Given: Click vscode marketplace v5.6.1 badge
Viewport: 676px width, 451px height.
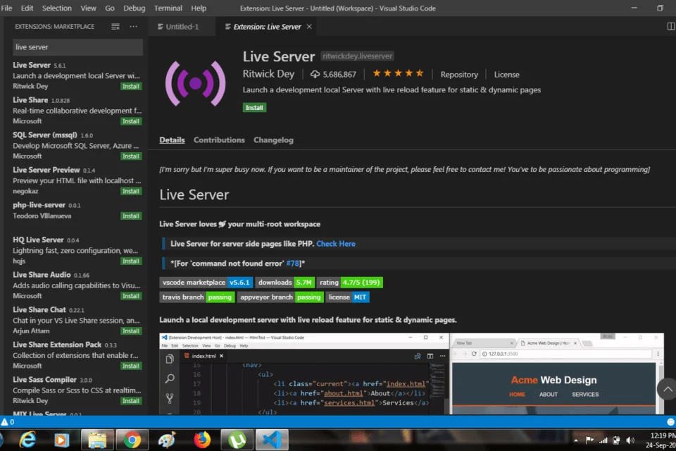Looking at the screenshot, I should click(x=206, y=283).
